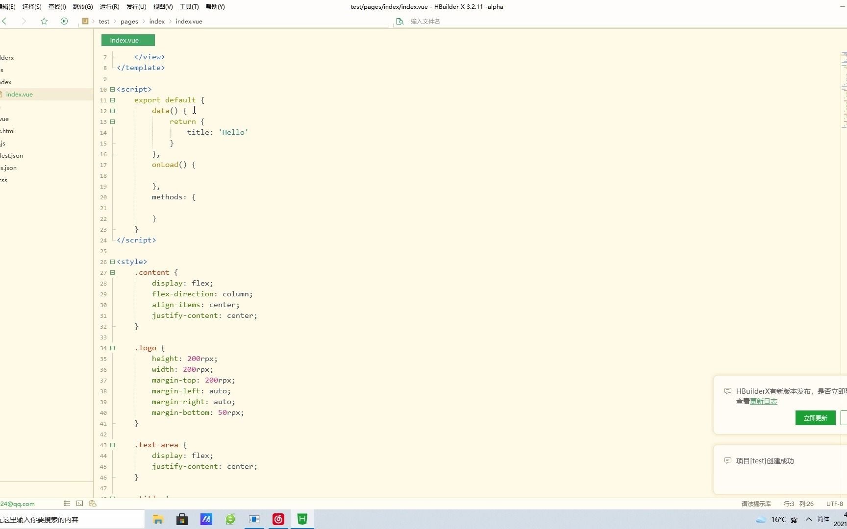Image resolution: width=847 pixels, height=529 pixels.
Task: Open the terminal icon in status bar
Action: point(80,504)
